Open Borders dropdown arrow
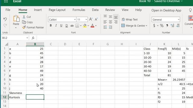193x108 pixels. (81, 25)
